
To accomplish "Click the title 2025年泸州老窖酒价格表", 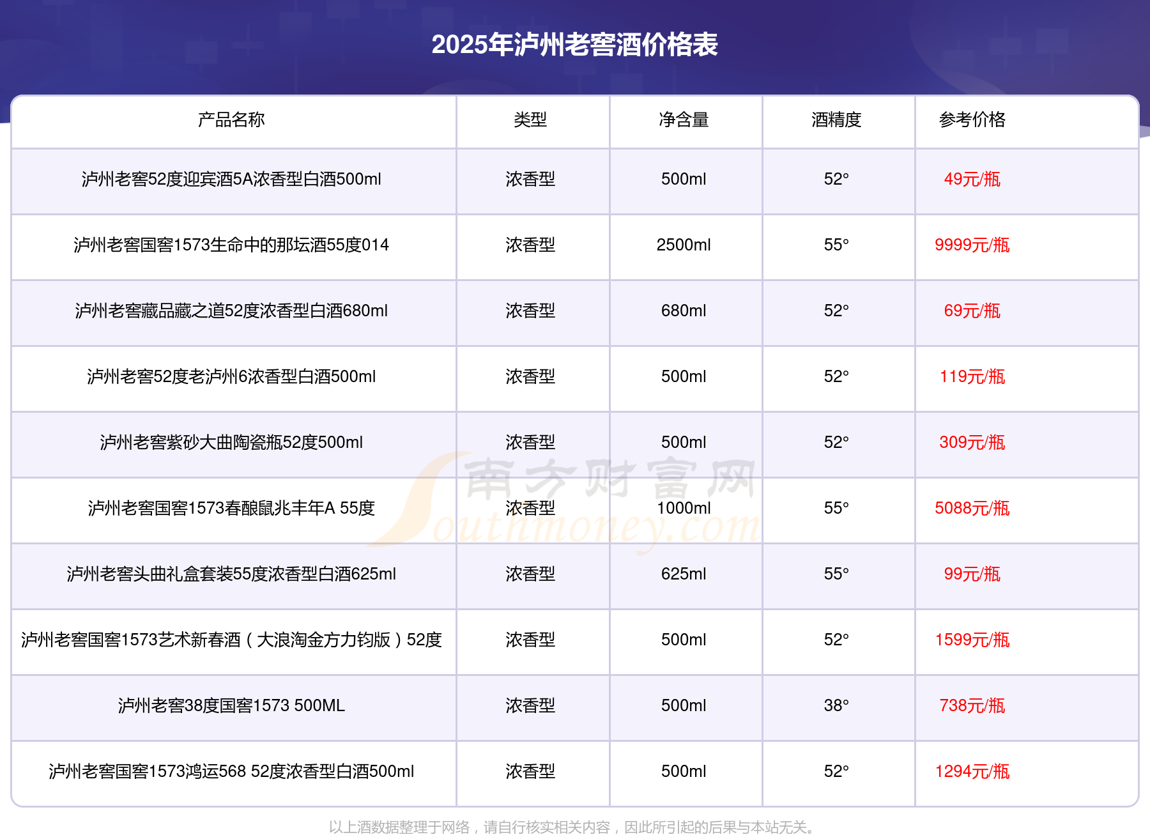I will 574,45.
